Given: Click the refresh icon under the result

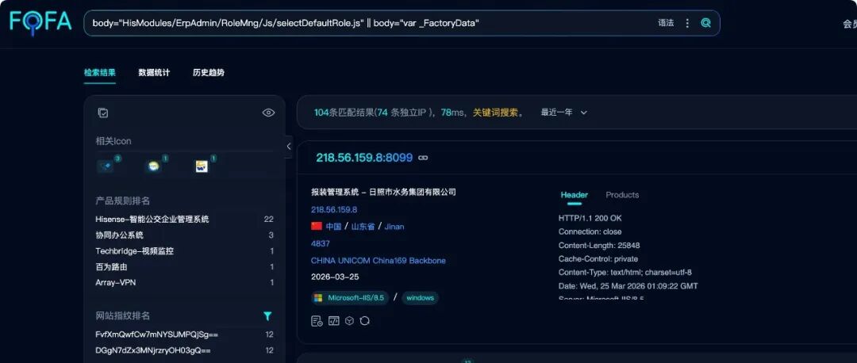Looking at the screenshot, I should click(364, 321).
